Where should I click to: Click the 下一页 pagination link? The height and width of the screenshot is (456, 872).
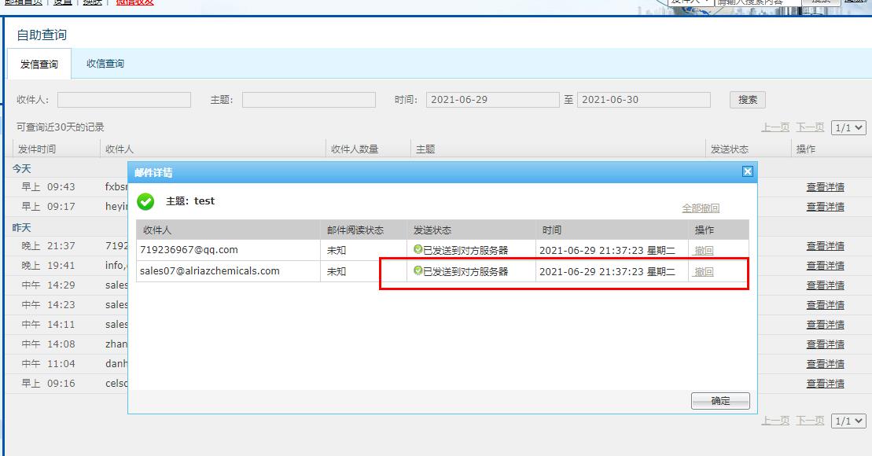point(809,127)
